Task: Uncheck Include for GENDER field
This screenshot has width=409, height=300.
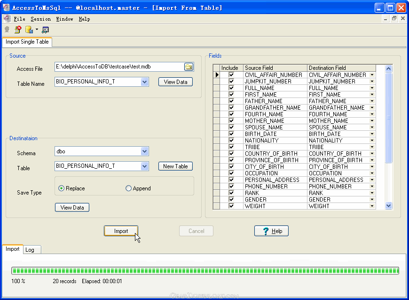Action: pos(231,200)
